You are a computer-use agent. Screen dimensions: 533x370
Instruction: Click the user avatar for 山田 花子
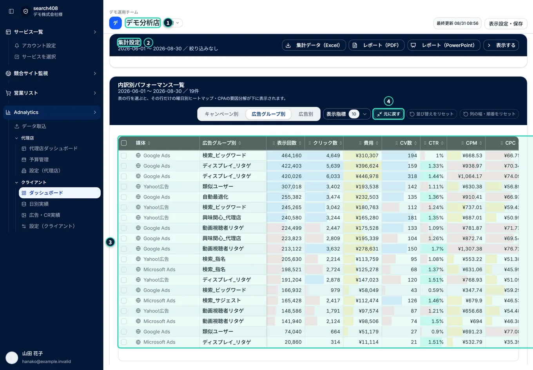pos(12,357)
